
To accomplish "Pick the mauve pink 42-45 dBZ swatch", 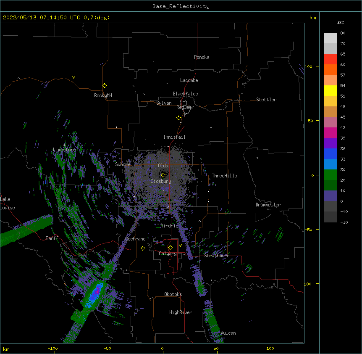I will pos(330,122).
